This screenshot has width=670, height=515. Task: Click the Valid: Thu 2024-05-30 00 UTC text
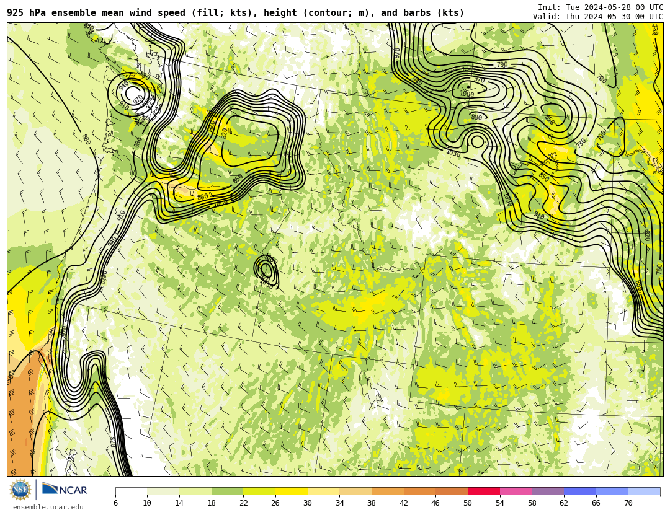click(x=598, y=17)
